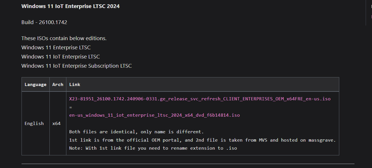Click the Build - 26100.1742 text

pos(44,22)
